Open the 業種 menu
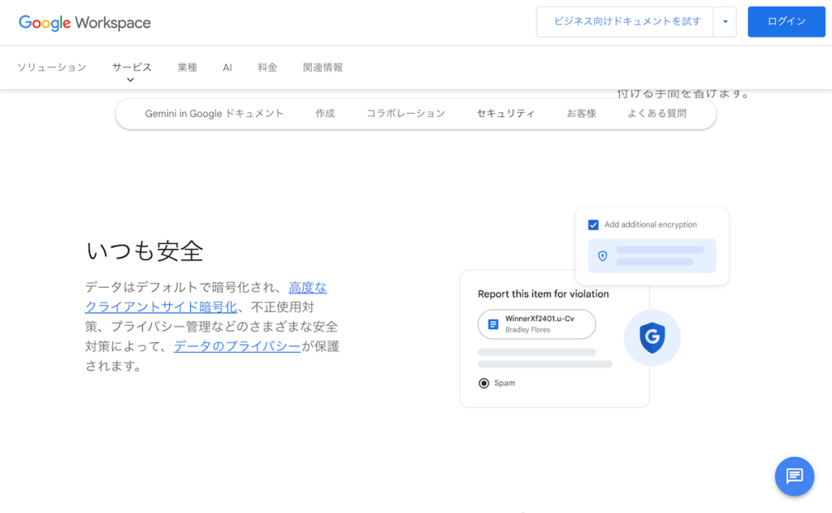832x513 pixels. (188, 67)
